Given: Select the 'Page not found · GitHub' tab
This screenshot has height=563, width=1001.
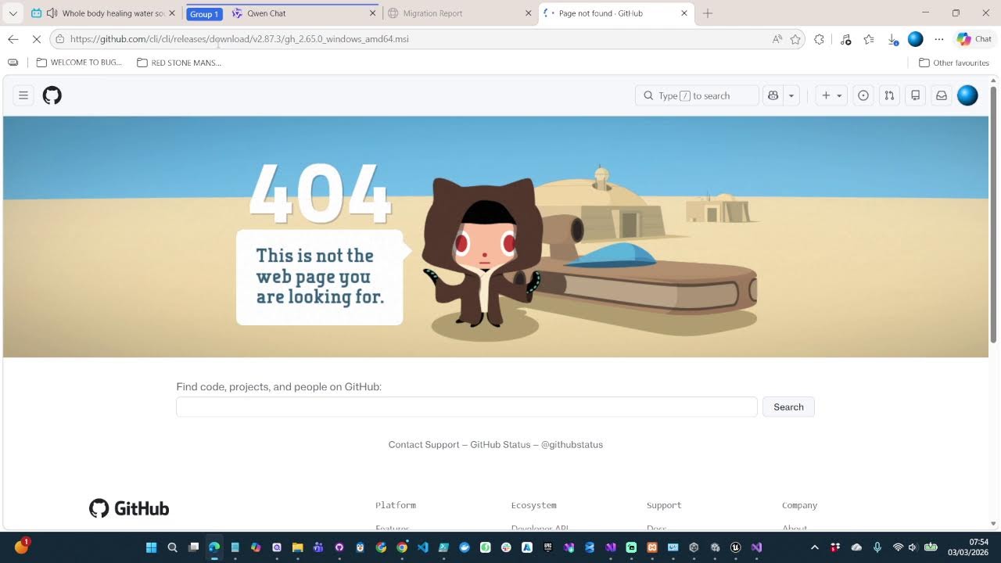Looking at the screenshot, I should pyautogui.click(x=616, y=13).
